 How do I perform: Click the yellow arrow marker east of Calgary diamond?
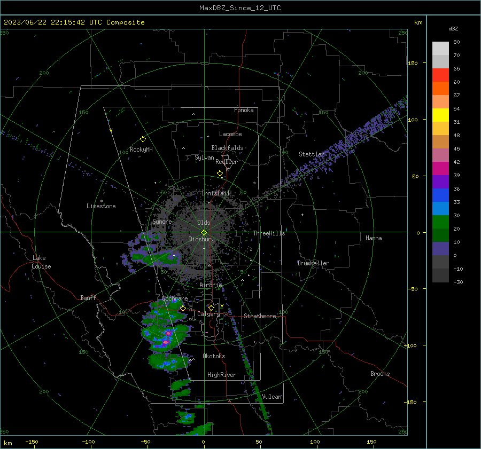point(222,305)
